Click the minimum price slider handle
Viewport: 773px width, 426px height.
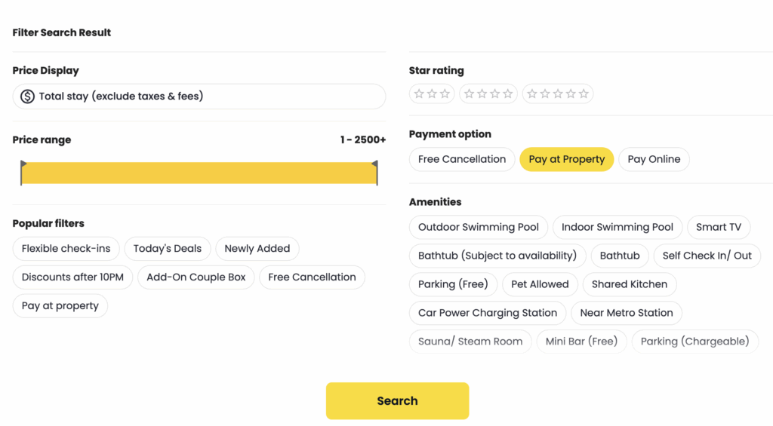(23, 173)
